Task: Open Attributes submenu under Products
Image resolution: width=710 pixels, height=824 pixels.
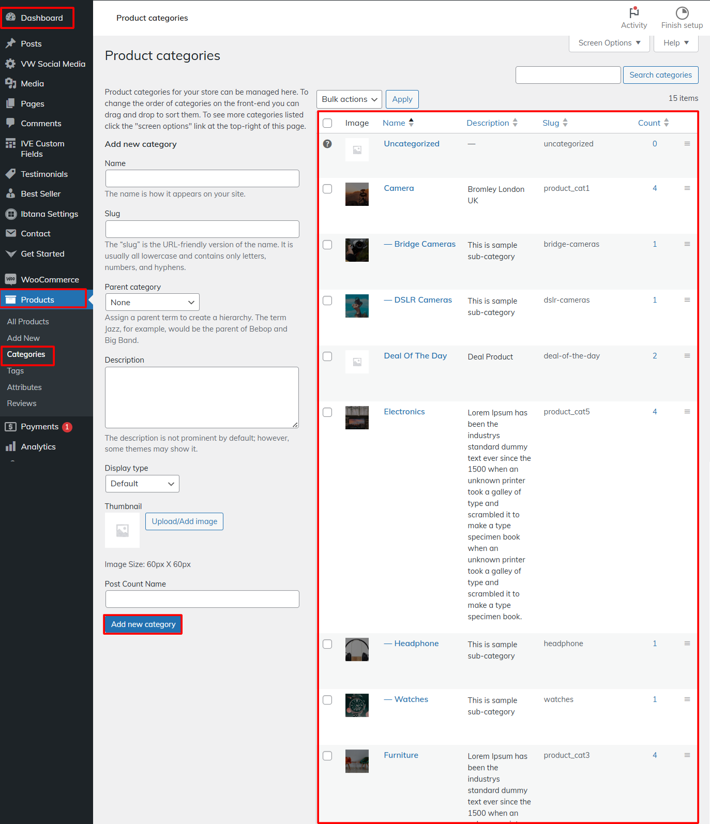Action: click(x=24, y=387)
